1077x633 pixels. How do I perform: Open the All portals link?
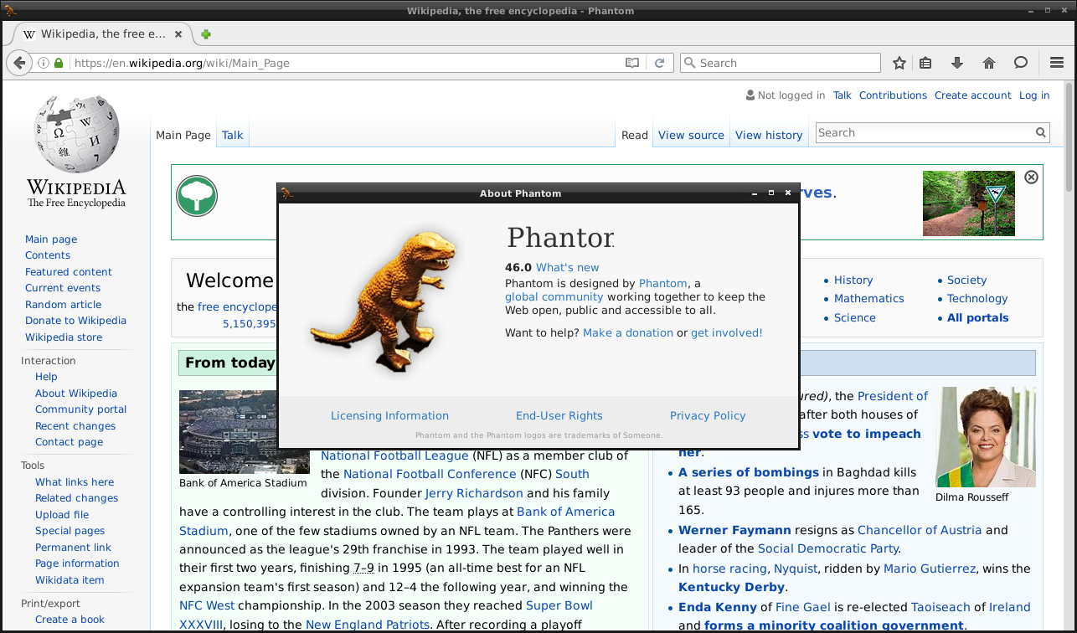point(977,318)
